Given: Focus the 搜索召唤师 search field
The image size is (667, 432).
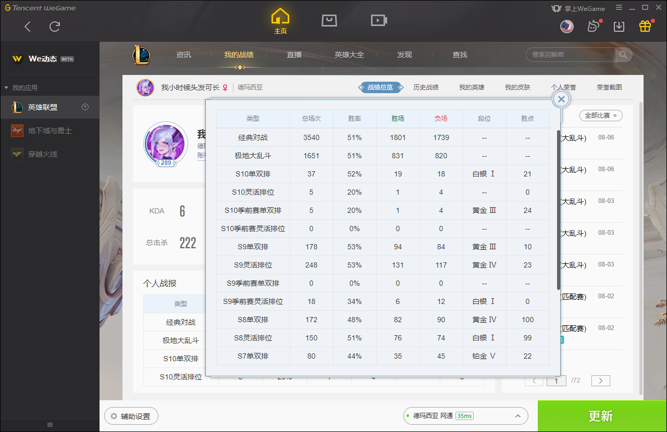Looking at the screenshot, I should (571, 55).
